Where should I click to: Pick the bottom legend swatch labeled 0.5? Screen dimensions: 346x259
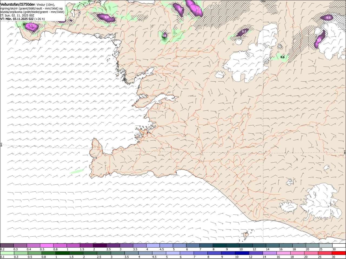coord(34,253)
